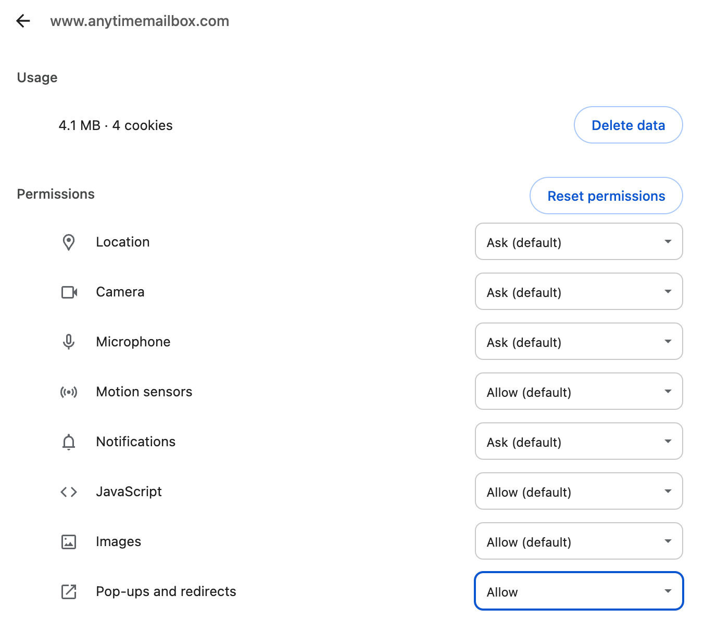Screen dimensions: 704x621
Task: Click the Images picture icon
Action: point(69,541)
